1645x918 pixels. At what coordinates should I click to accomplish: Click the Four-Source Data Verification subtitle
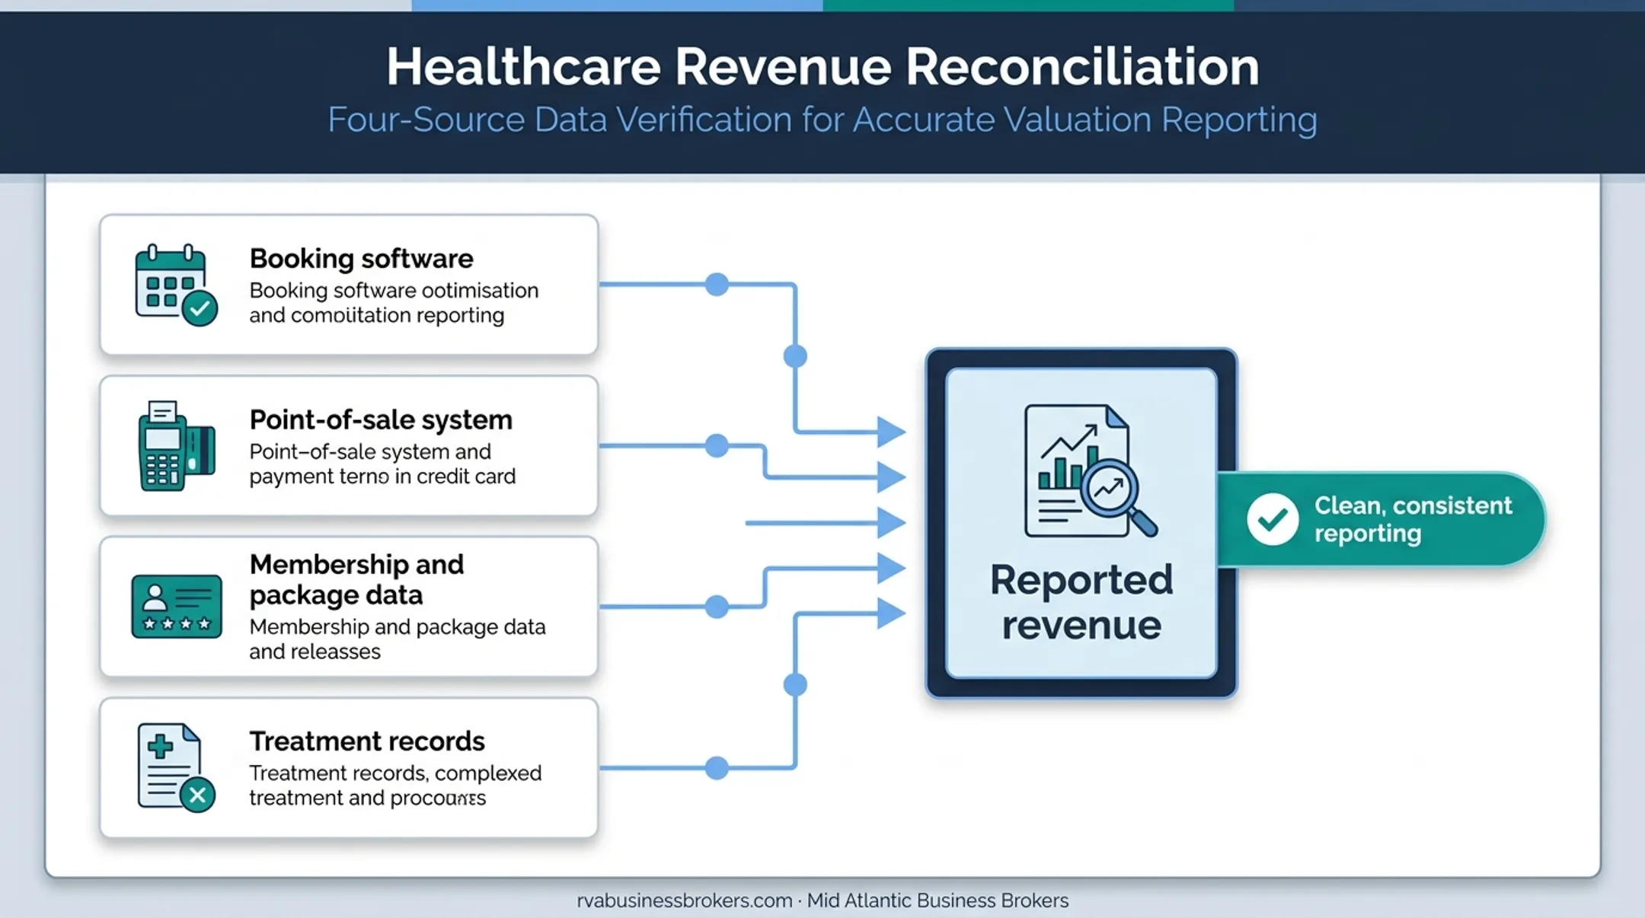822,120
